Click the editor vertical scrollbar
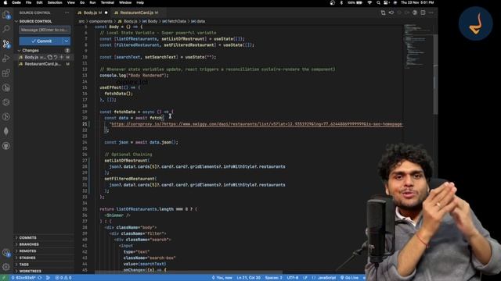The width and height of the screenshot is (501, 281). (435, 74)
